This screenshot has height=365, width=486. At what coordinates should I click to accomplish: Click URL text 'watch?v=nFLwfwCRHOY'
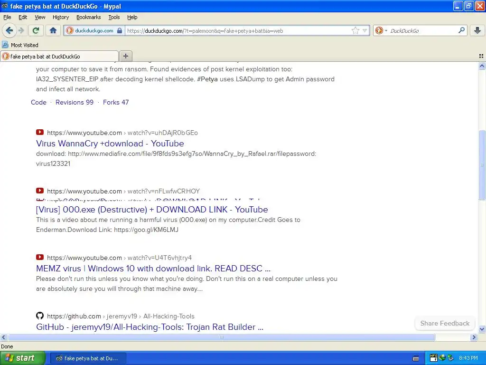(164, 191)
